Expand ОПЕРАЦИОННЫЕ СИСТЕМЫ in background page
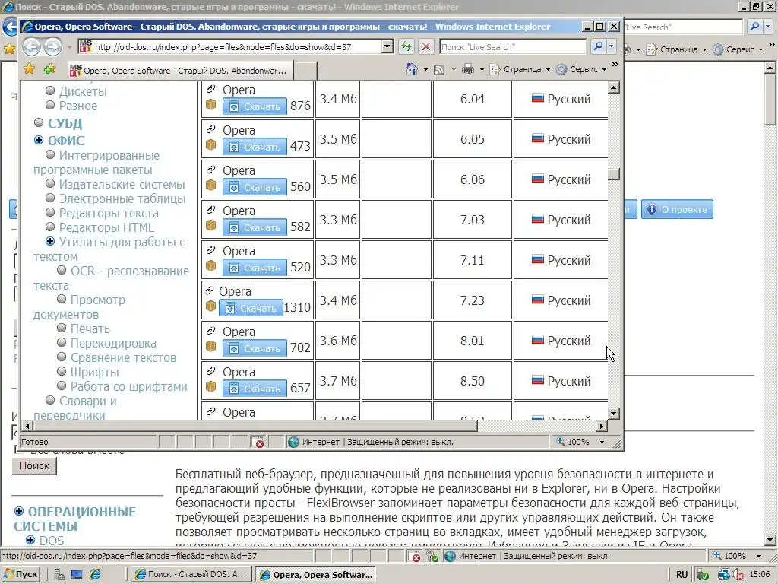 coord(19,511)
